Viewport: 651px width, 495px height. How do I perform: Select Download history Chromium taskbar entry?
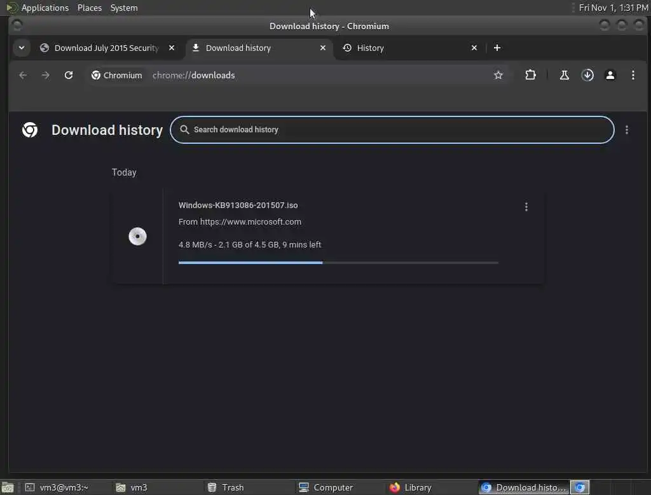(x=524, y=487)
